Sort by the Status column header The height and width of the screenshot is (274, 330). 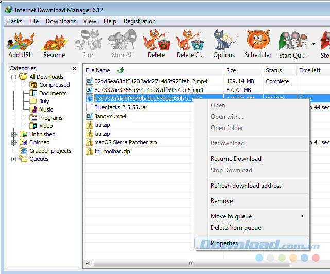tap(280, 70)
